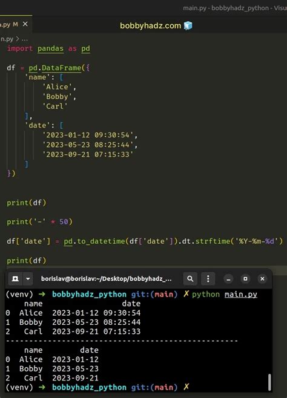Click the breadcrumb ellipsis after n.py
287x398 pixels.
point(25,39)
